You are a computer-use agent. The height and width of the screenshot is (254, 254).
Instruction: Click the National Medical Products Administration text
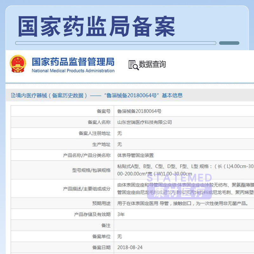click(73, 71)
